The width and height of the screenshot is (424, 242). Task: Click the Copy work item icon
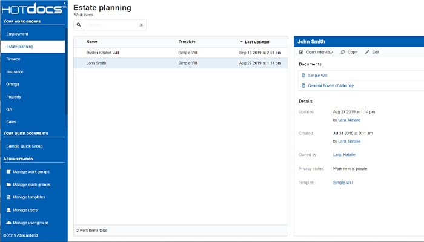click(343, 53)
